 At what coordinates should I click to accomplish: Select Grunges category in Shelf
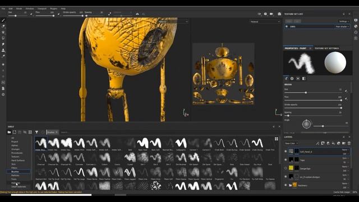pos(15,149)
